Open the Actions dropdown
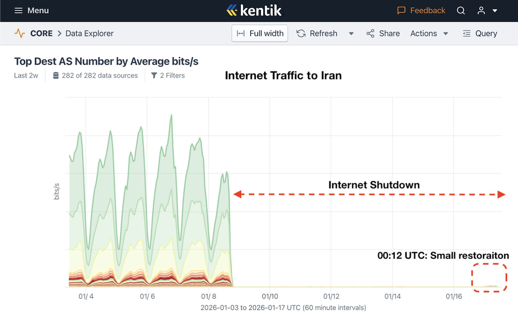Image resolution: width=518 pixels, height=321 pixels. pyautogui.click(x=429, y=34)
